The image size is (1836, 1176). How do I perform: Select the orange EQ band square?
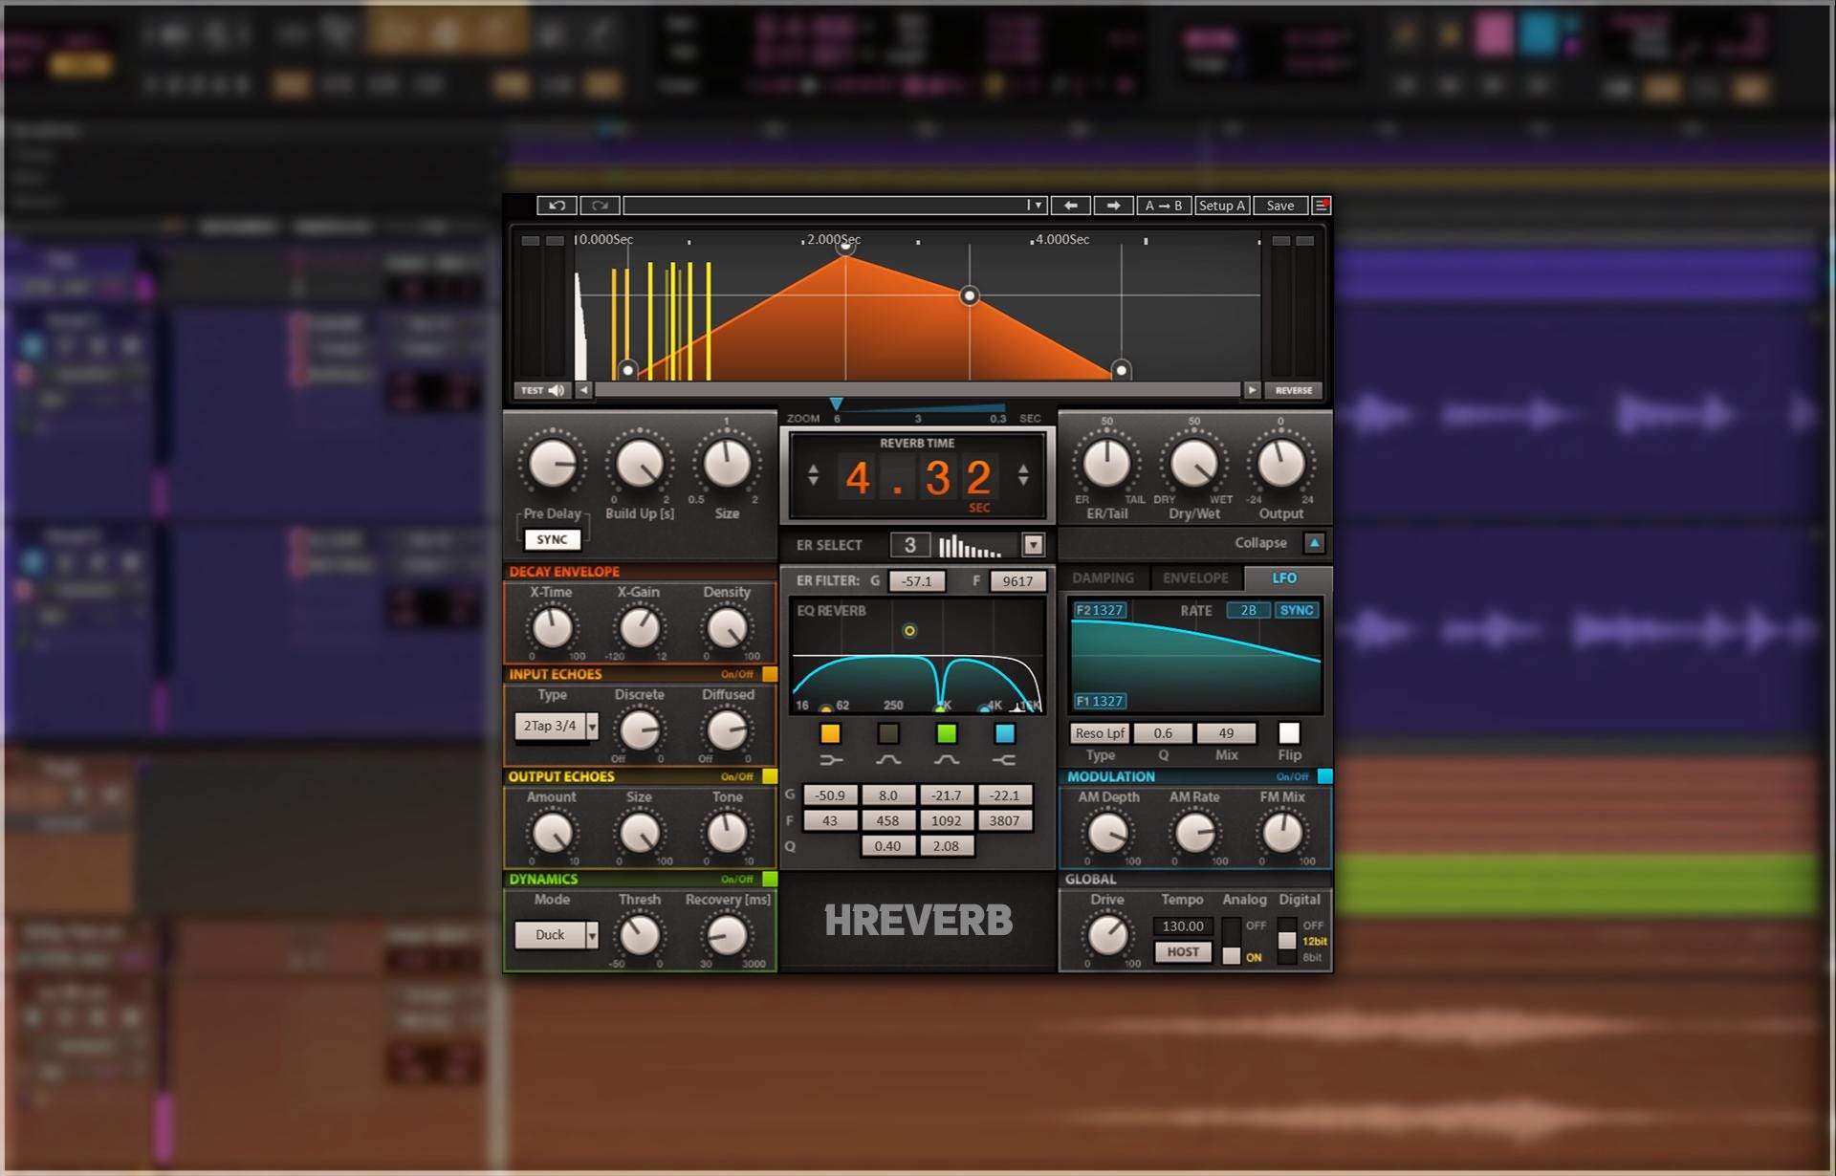[x=830, y=733]
